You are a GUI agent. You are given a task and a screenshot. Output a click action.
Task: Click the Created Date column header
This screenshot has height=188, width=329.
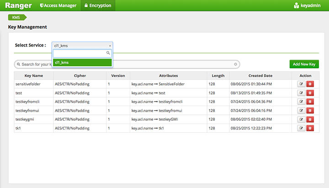click(260, 75)
